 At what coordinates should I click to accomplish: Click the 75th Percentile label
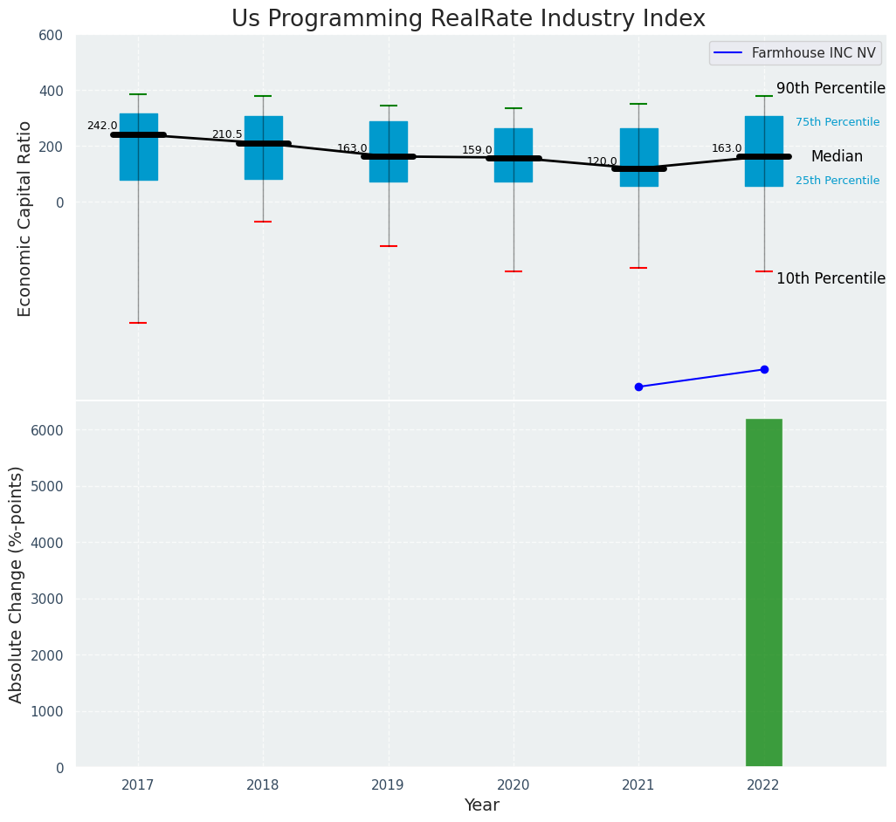click(x=837, y=122)
